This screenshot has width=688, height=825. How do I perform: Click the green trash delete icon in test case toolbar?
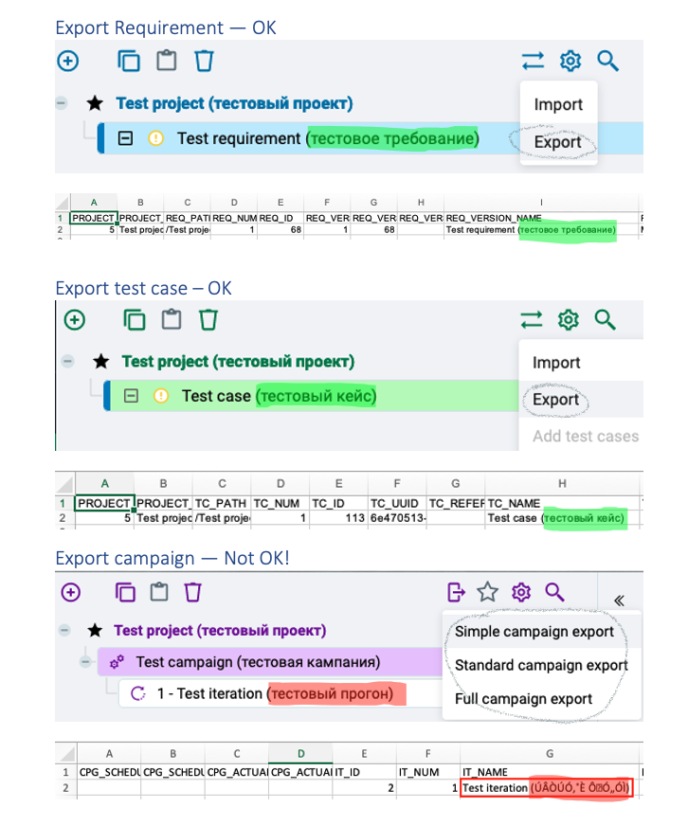click(x=208, y=319)
